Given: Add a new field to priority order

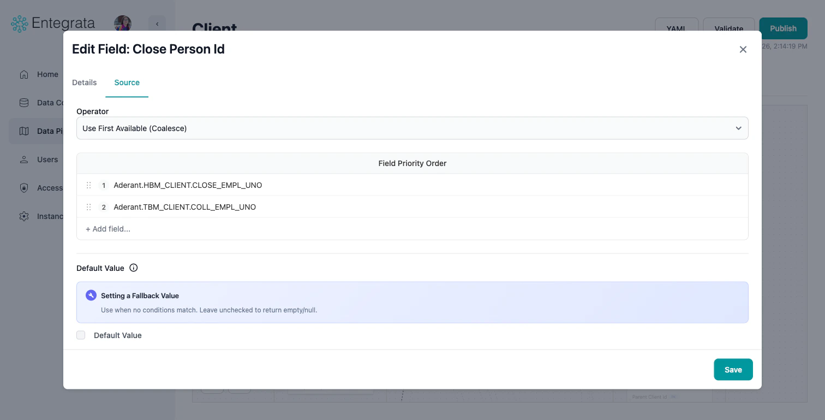Looking at the screenshot, I should coord(107,229).
